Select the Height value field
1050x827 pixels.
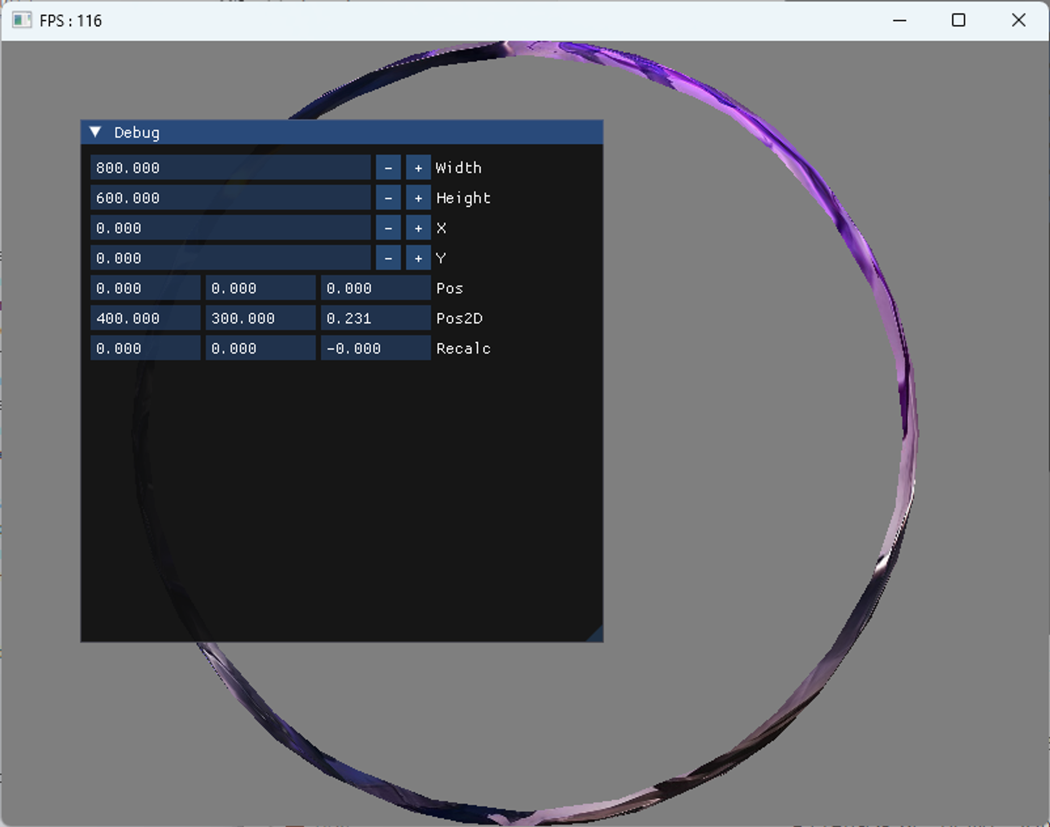[x=230, y=198]
